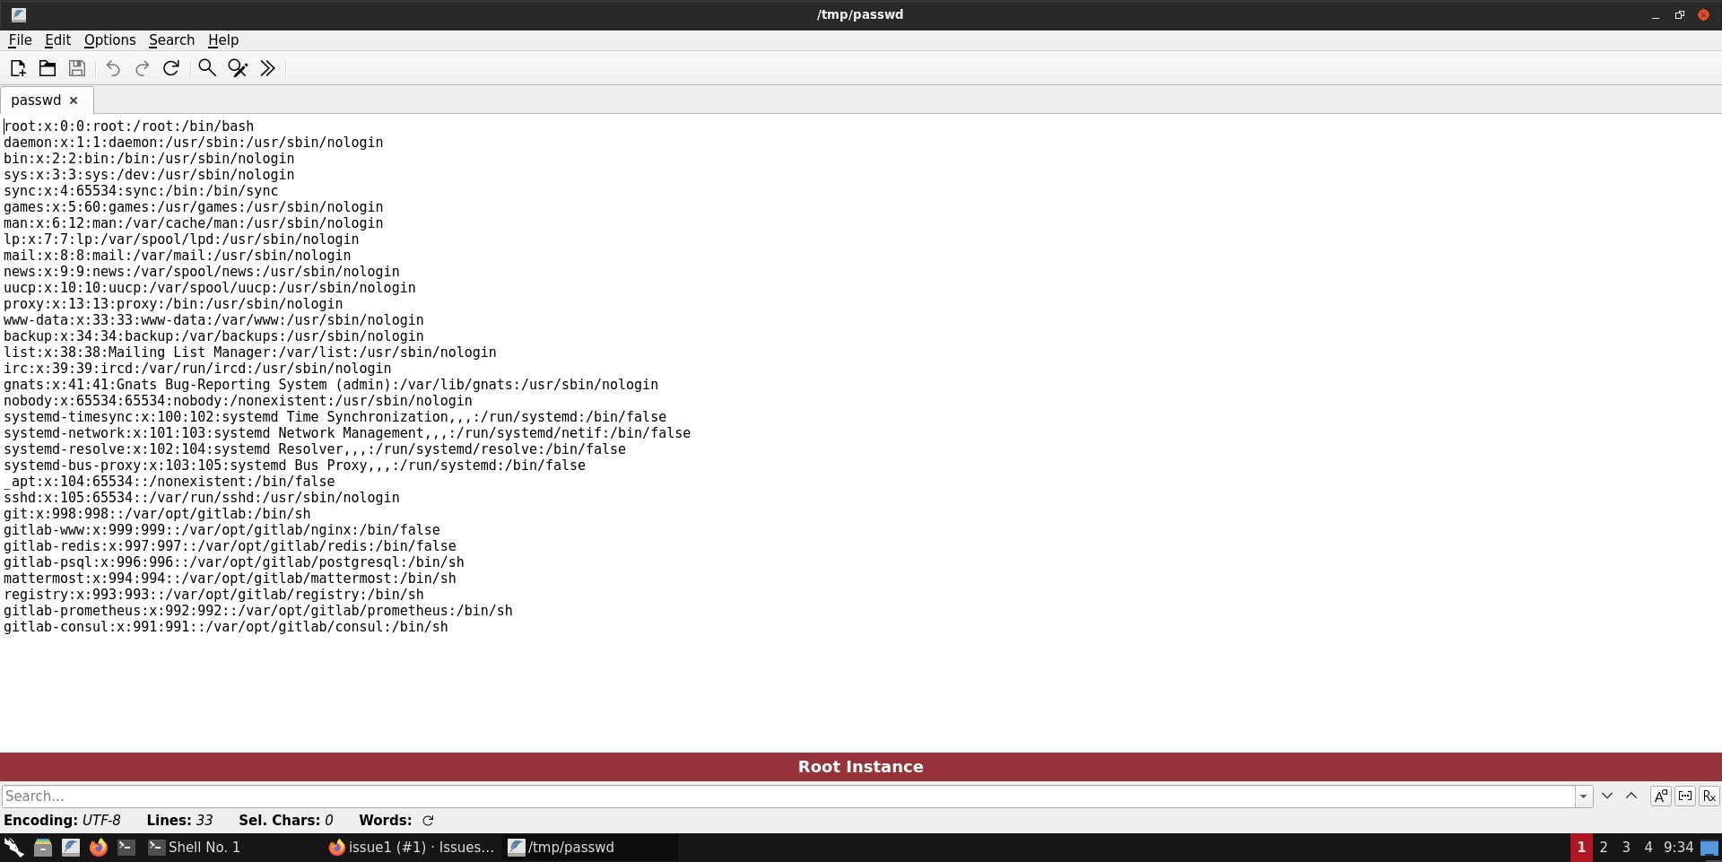The height and width of the screenshot is (862, 1722).
Task: Expand the search history dropdown arrow
Action: [x=1584, y=796]
